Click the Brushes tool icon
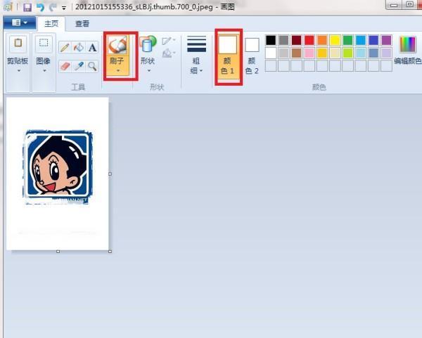The height and width of the screenshot is (338, 422). click(117, 45)
